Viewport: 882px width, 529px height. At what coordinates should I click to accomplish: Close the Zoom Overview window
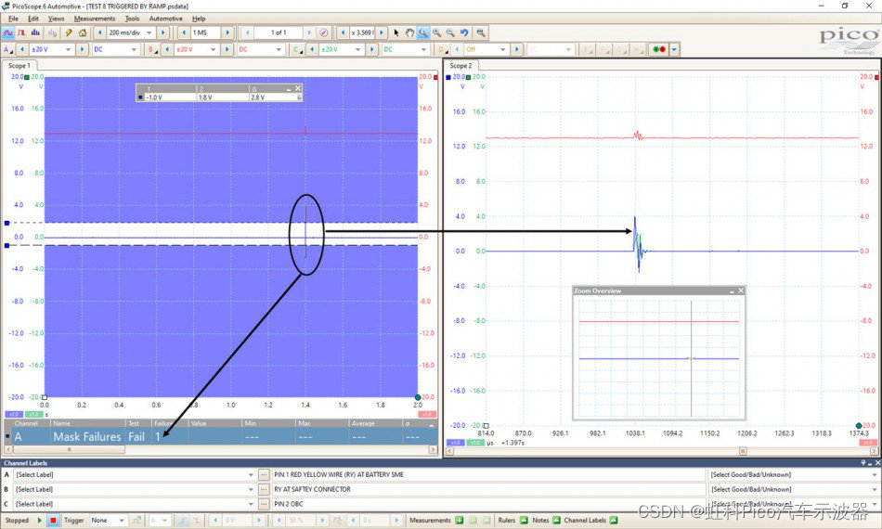(741, 290)
